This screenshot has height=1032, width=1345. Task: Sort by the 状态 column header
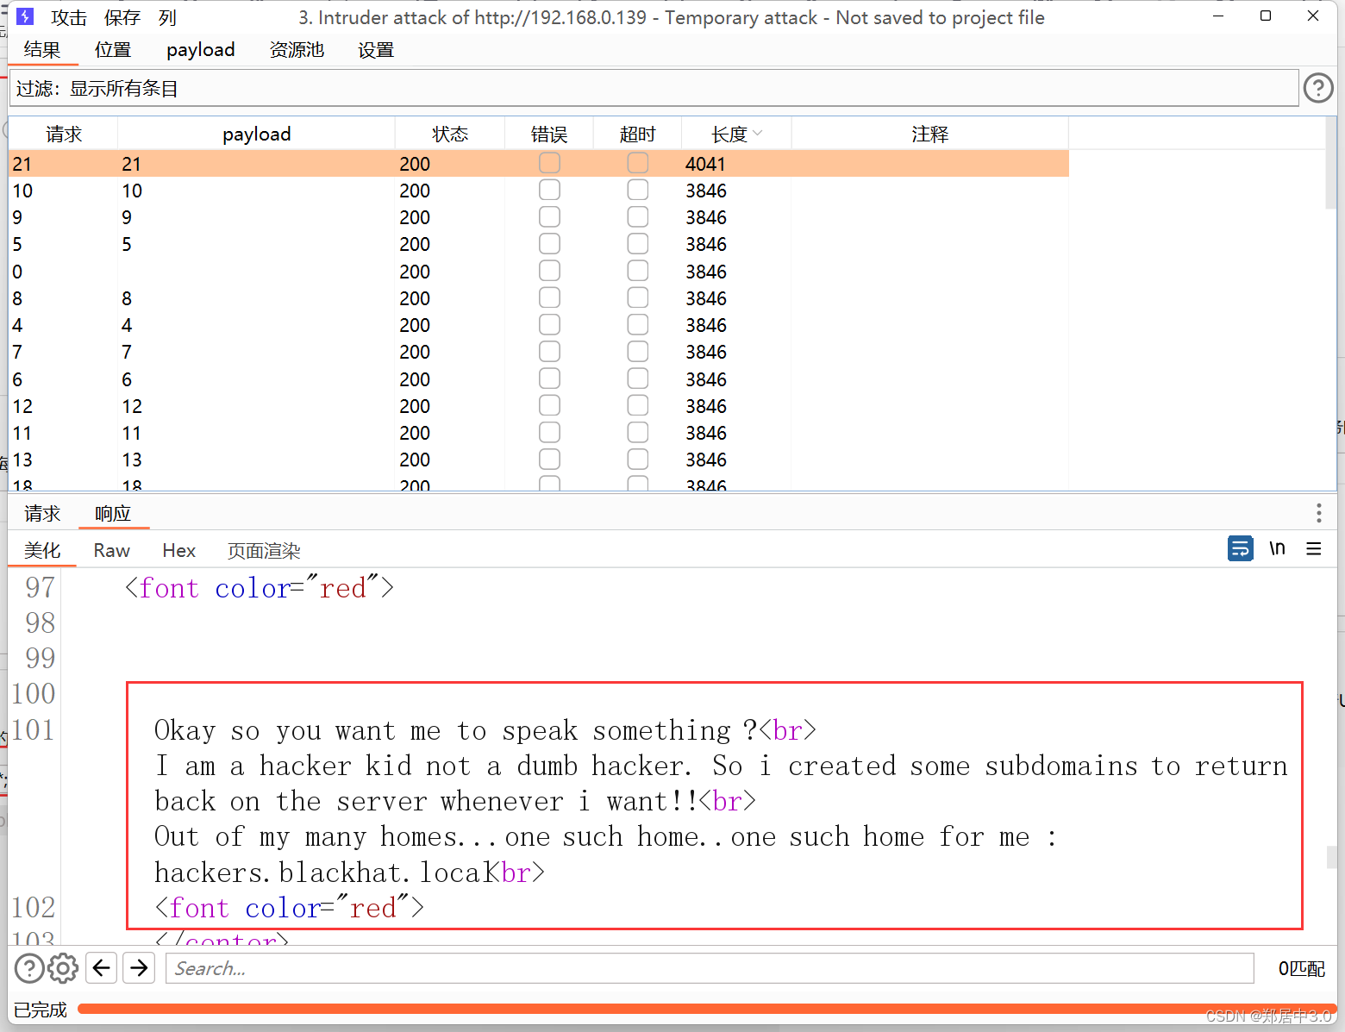click(450, 134)
